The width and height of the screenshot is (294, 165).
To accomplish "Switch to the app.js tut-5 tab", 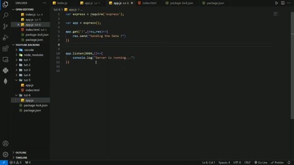I will tap(92, 3).
